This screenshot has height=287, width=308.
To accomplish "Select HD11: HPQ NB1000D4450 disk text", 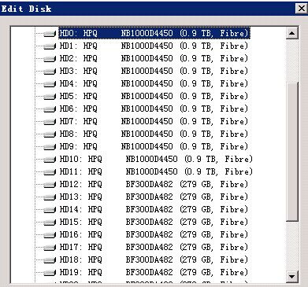I will coord(156,171).
